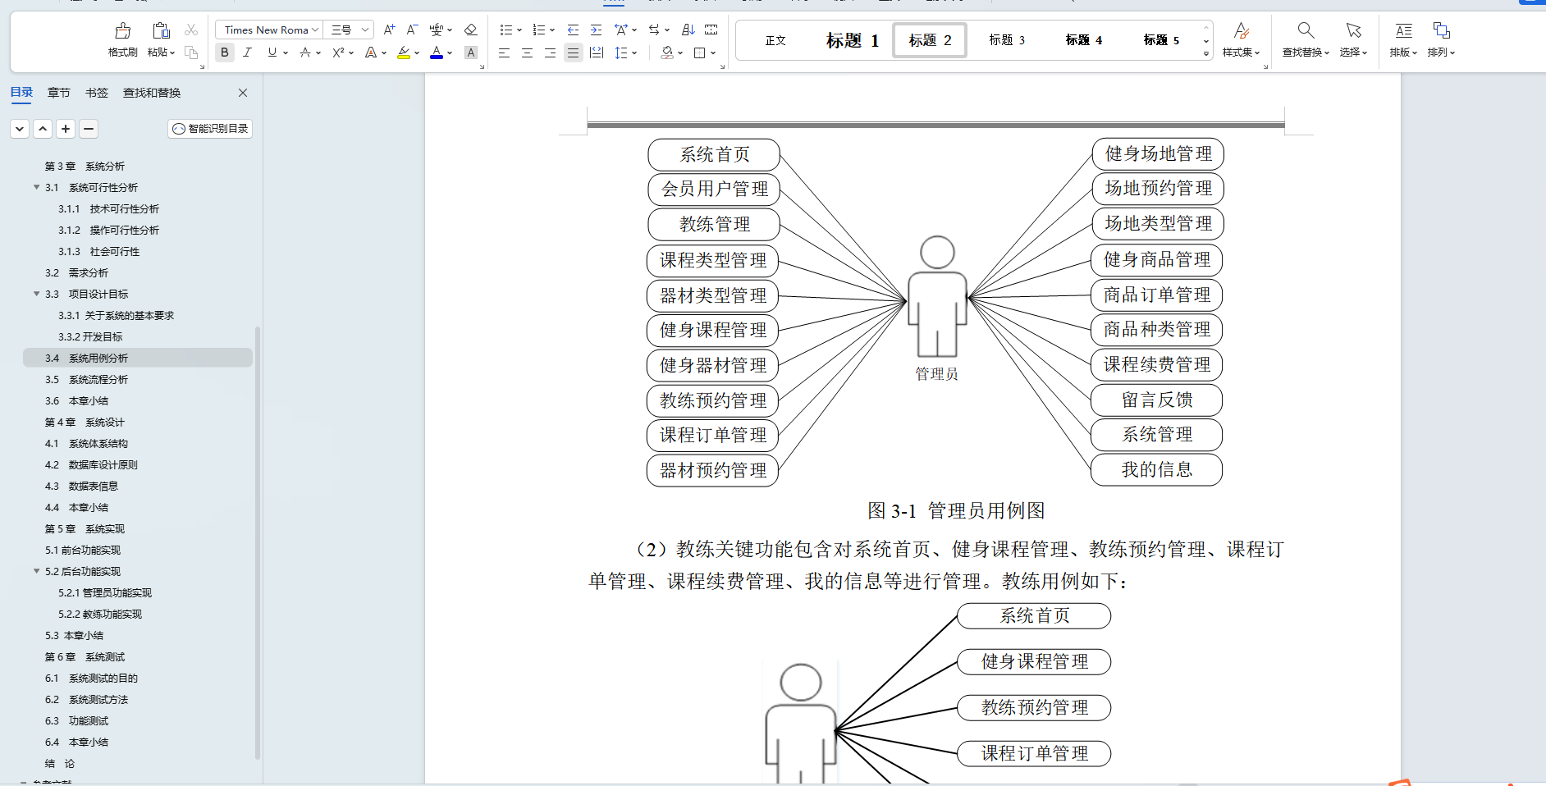Toggle italic formatting (I)
Image resolution: width=1546 pixels, height=786 pixels.
[247, 53]
